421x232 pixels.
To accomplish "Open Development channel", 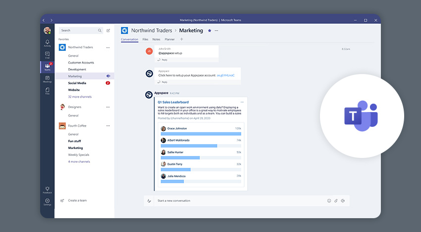I will click(x=77, y=69).
